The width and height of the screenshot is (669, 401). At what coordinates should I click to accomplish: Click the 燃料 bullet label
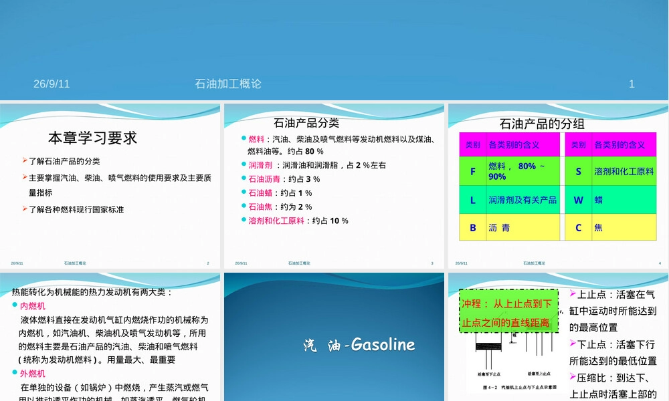[x=256, y=139]
